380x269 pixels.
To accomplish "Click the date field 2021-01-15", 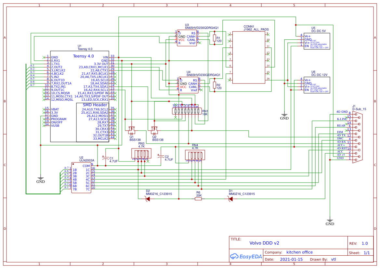I will [291, 259].
